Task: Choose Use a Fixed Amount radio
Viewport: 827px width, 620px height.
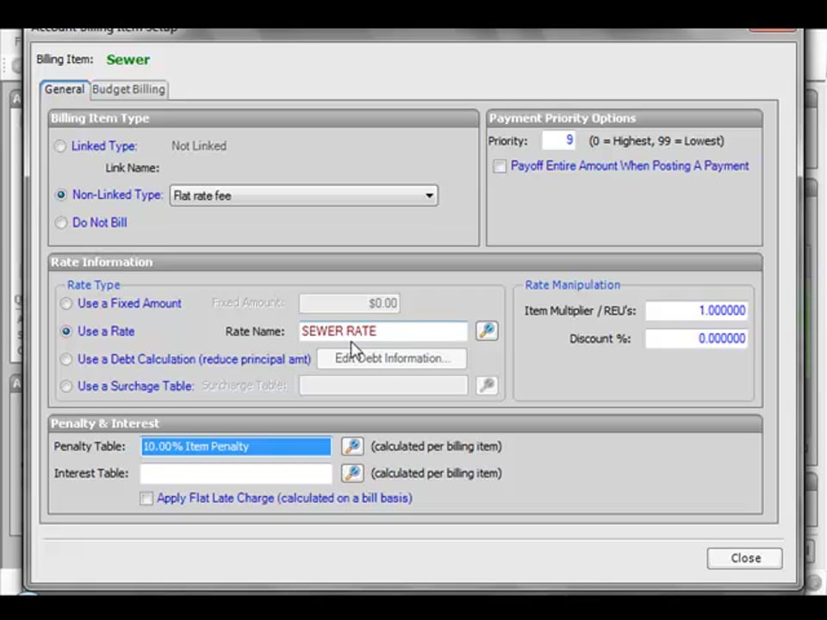Action: (x=66, y=304)
